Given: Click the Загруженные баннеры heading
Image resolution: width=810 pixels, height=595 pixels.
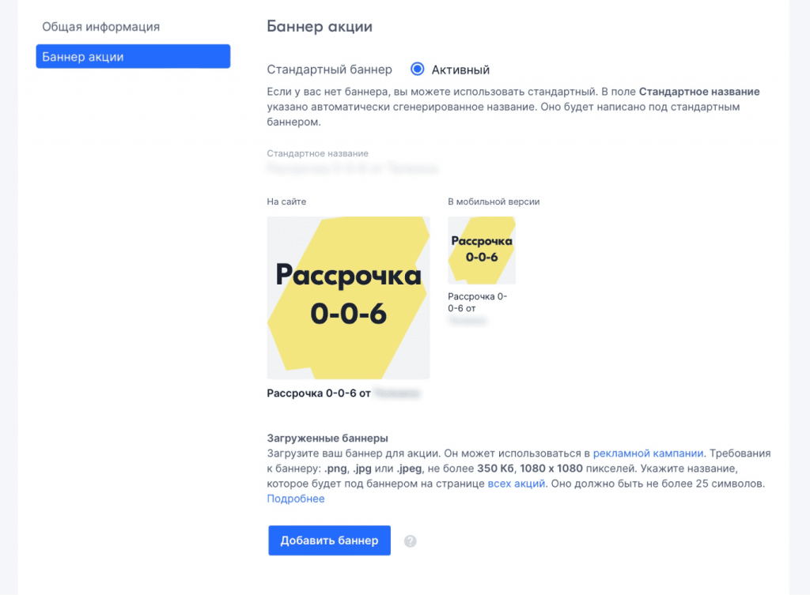Looking at the screenshot, I should coord(327,438).
